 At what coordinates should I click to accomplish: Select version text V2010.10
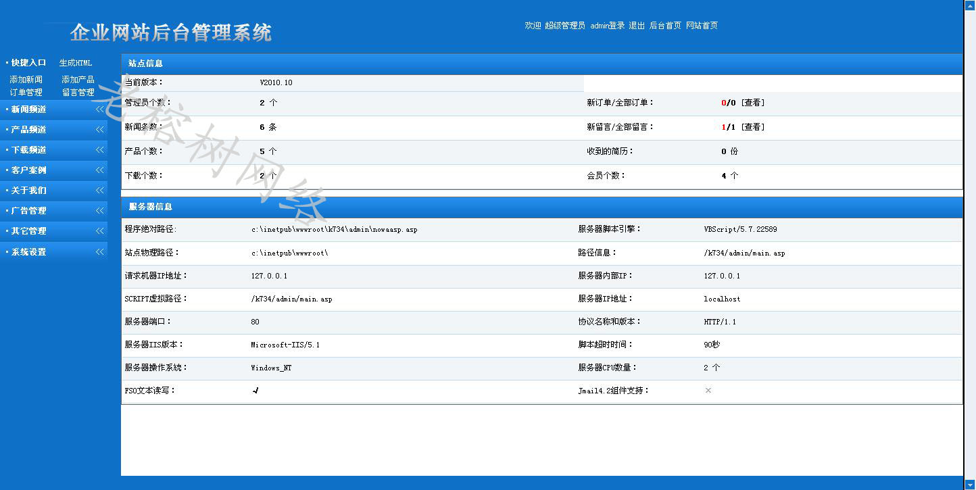coord(276,82)
